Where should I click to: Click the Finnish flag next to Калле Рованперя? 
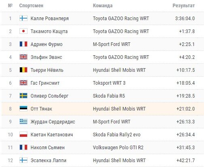(23, 18)
